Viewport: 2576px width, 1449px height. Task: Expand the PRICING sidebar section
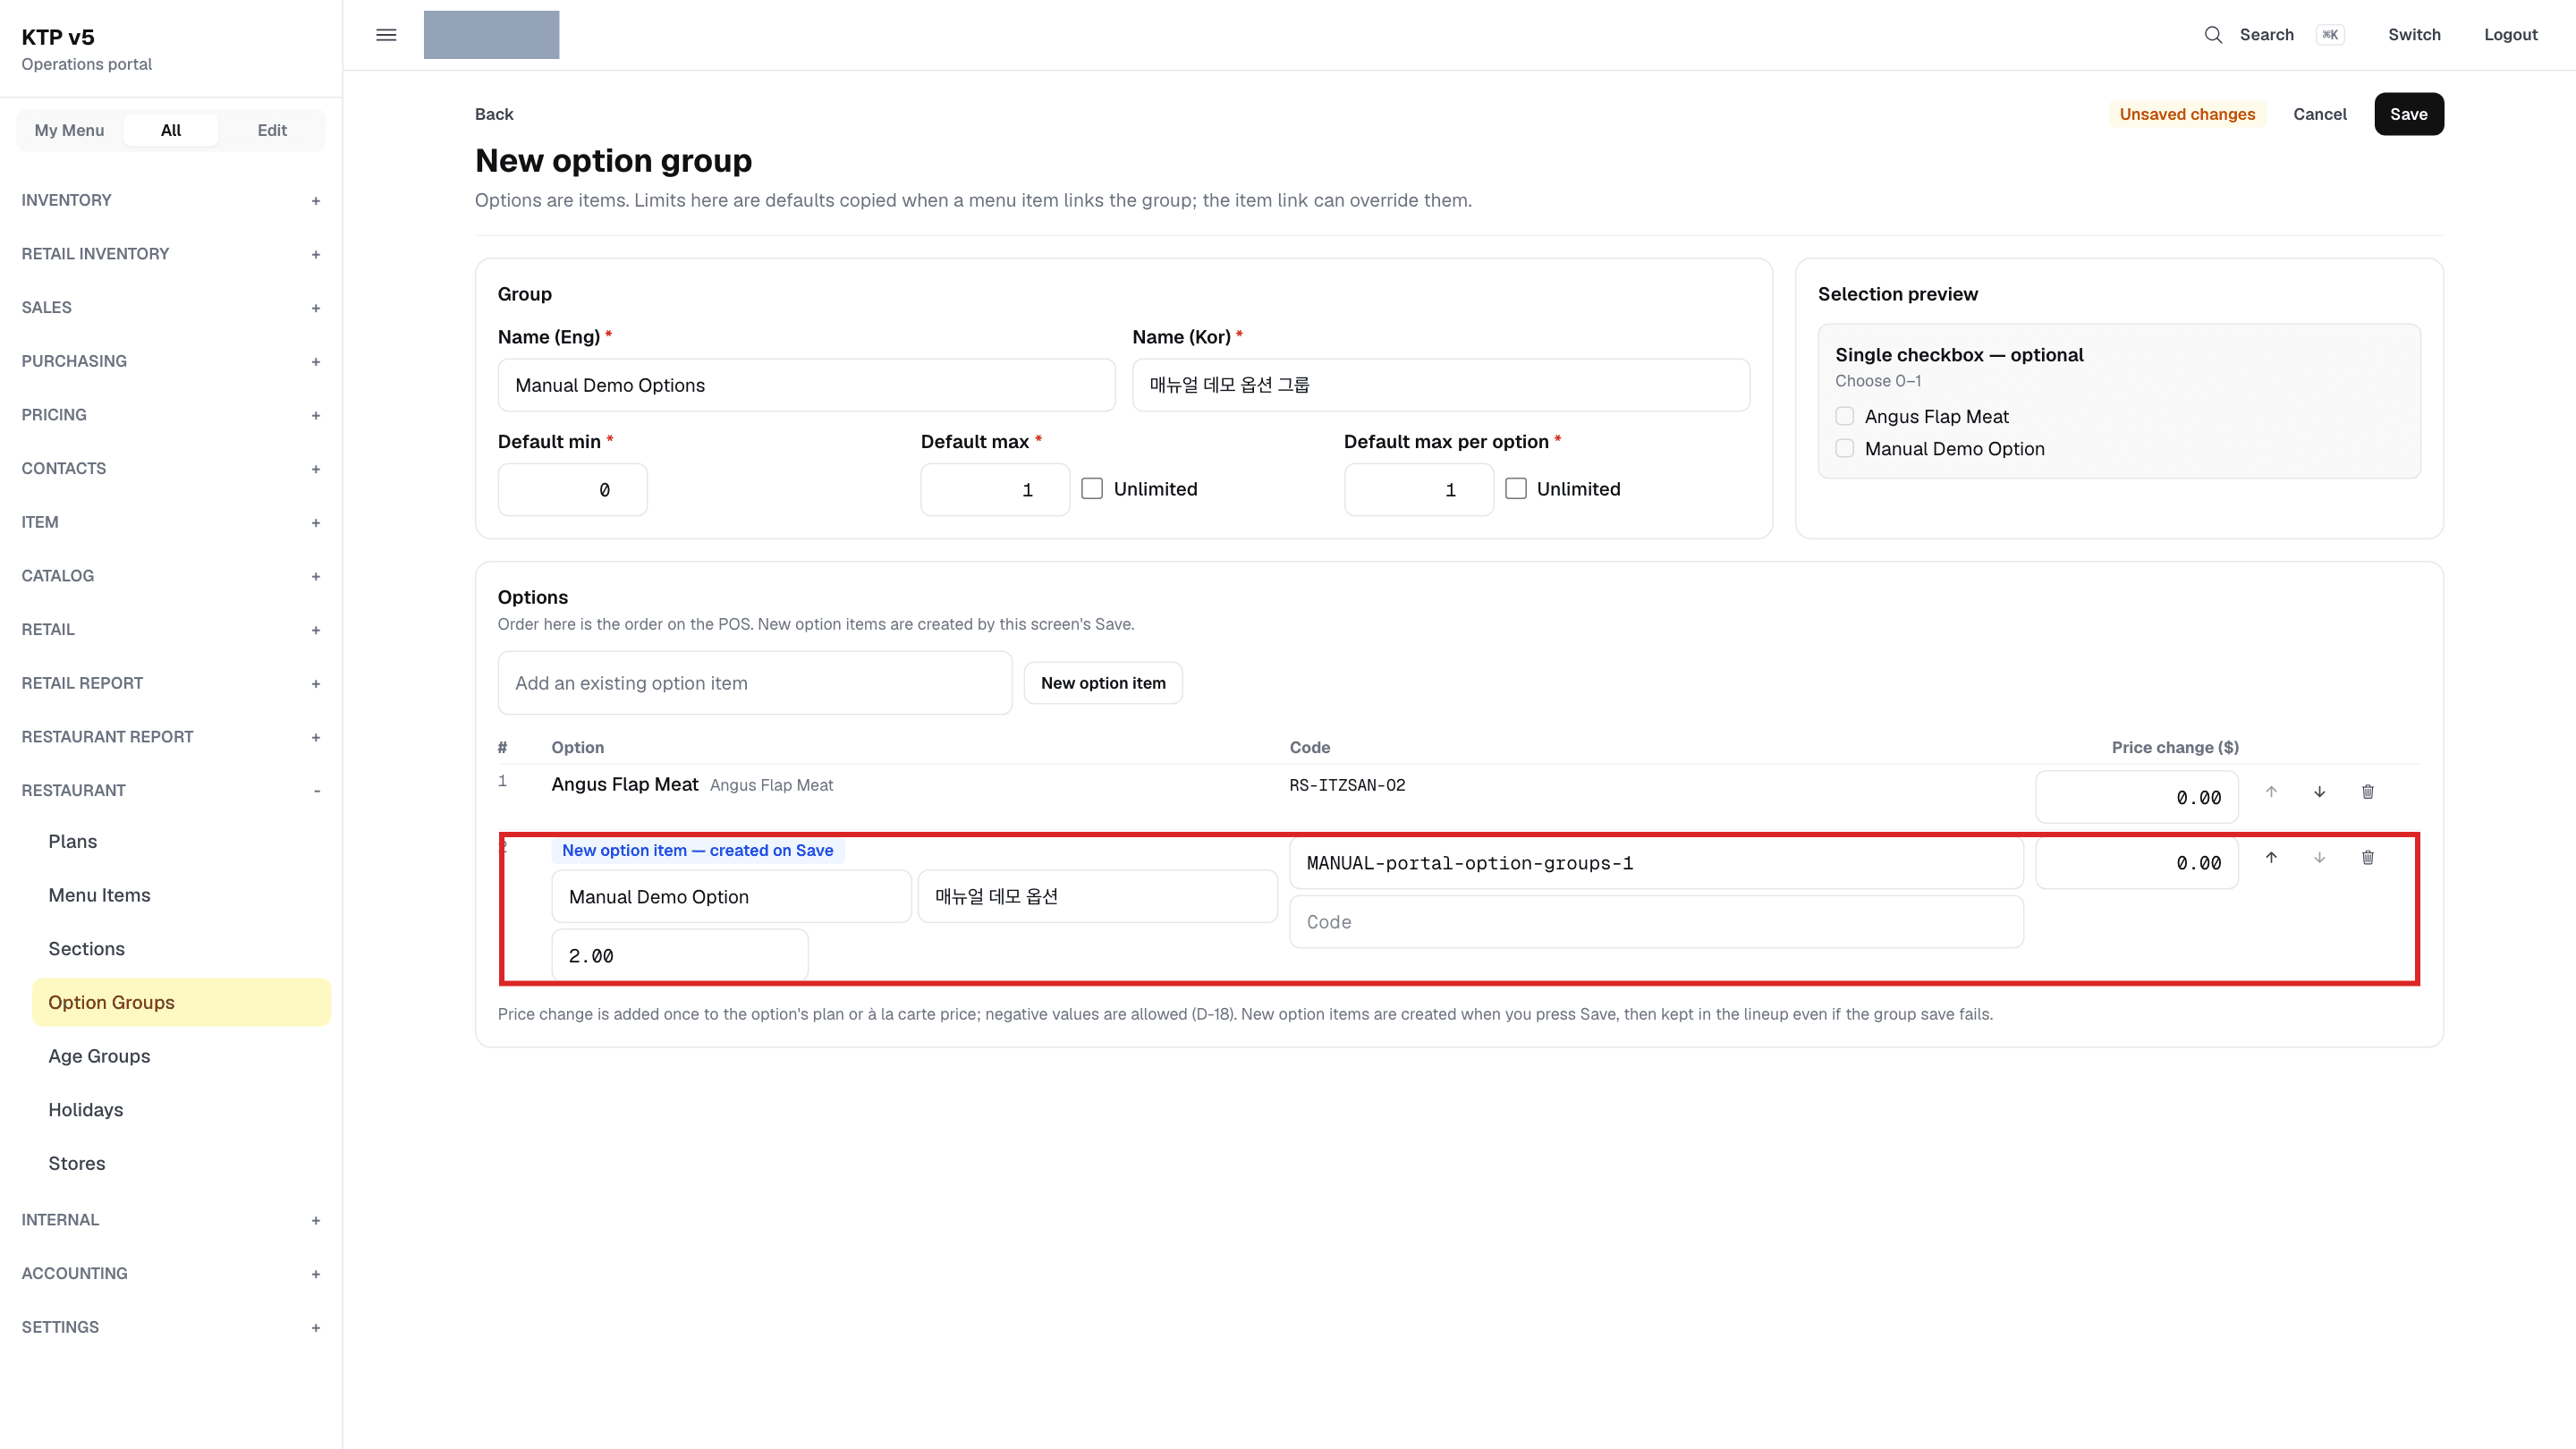coord(171,415)
